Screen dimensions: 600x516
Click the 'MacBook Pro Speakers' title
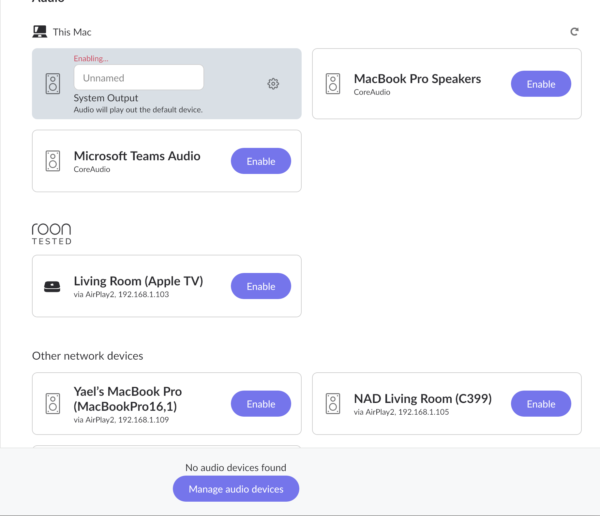[x=417, y=79]
